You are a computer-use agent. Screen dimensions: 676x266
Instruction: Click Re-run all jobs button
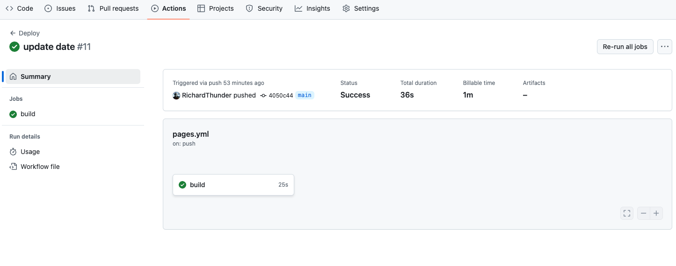[x=625, y=47]
